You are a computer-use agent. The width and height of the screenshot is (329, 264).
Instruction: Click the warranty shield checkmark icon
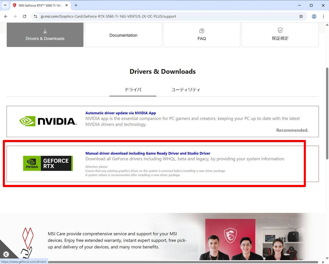[x=280, y=30]
